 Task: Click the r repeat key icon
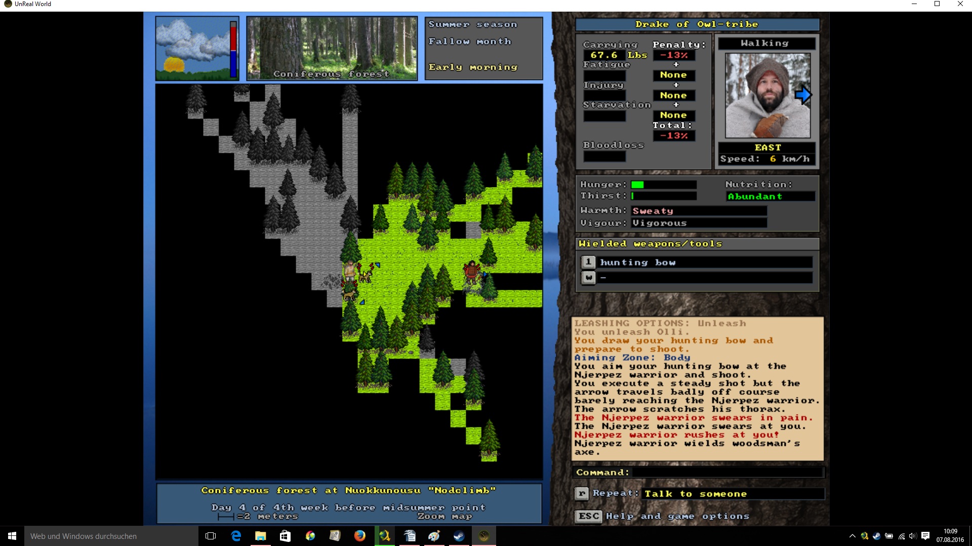point(582,493)
